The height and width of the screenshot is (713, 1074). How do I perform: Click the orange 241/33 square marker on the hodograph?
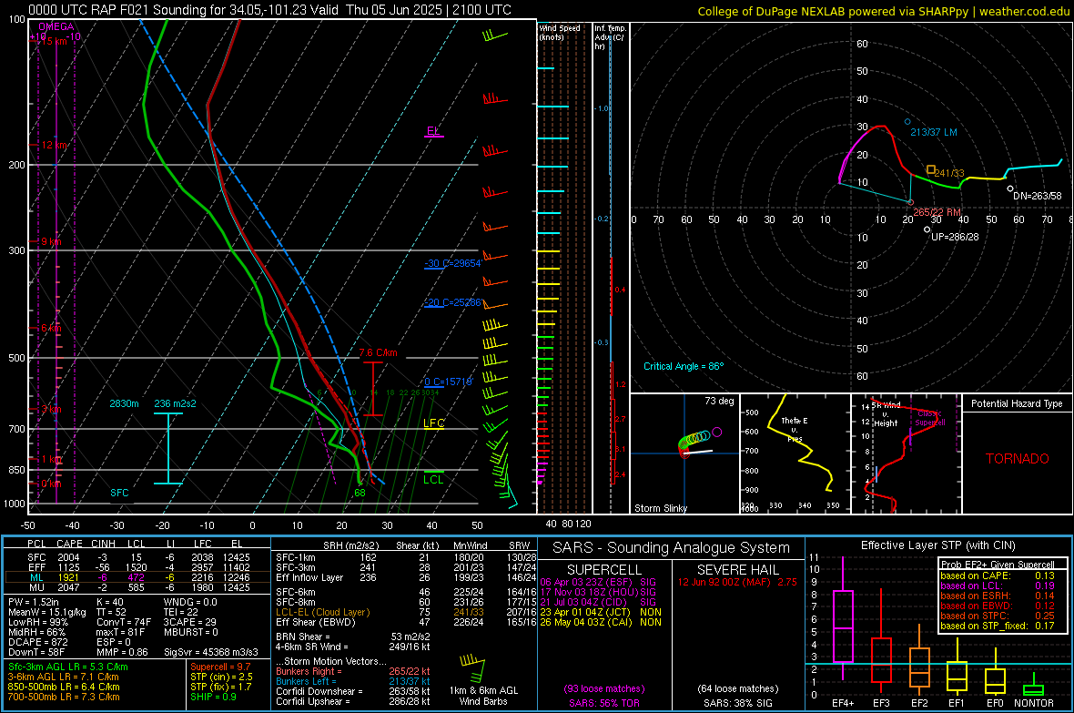pos(931,169)
